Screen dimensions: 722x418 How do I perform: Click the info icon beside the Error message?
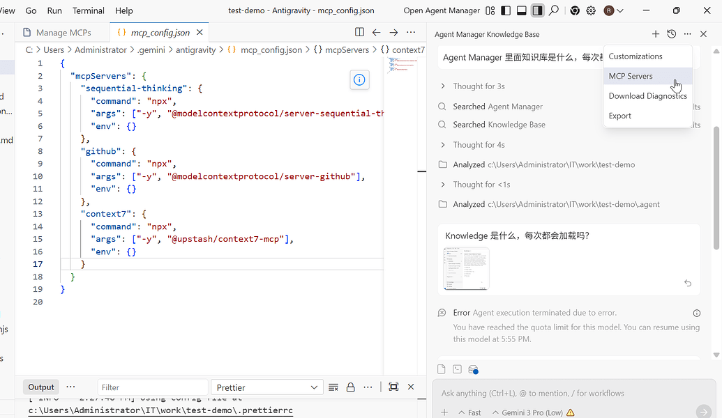coord(697,313)
